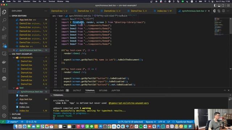Open App.tsx in file tree
232x130 pixels.
pos(23,103)
